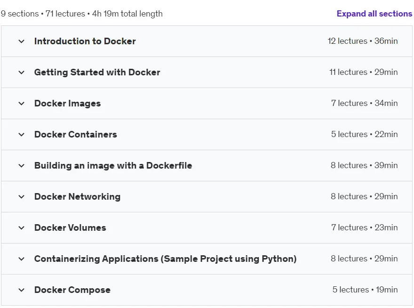Expand the Docker Volumes chevron arrow

pos(21,228)
